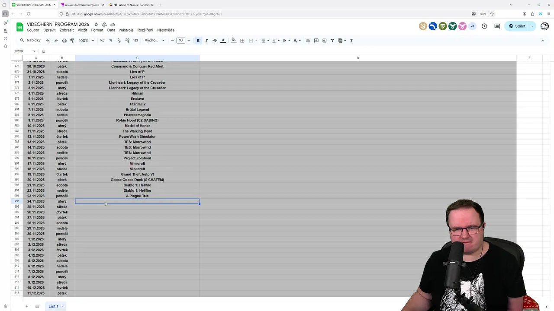This screenshot has height=311, width=554.
Task: Select column D header
Action: (358, 58)
